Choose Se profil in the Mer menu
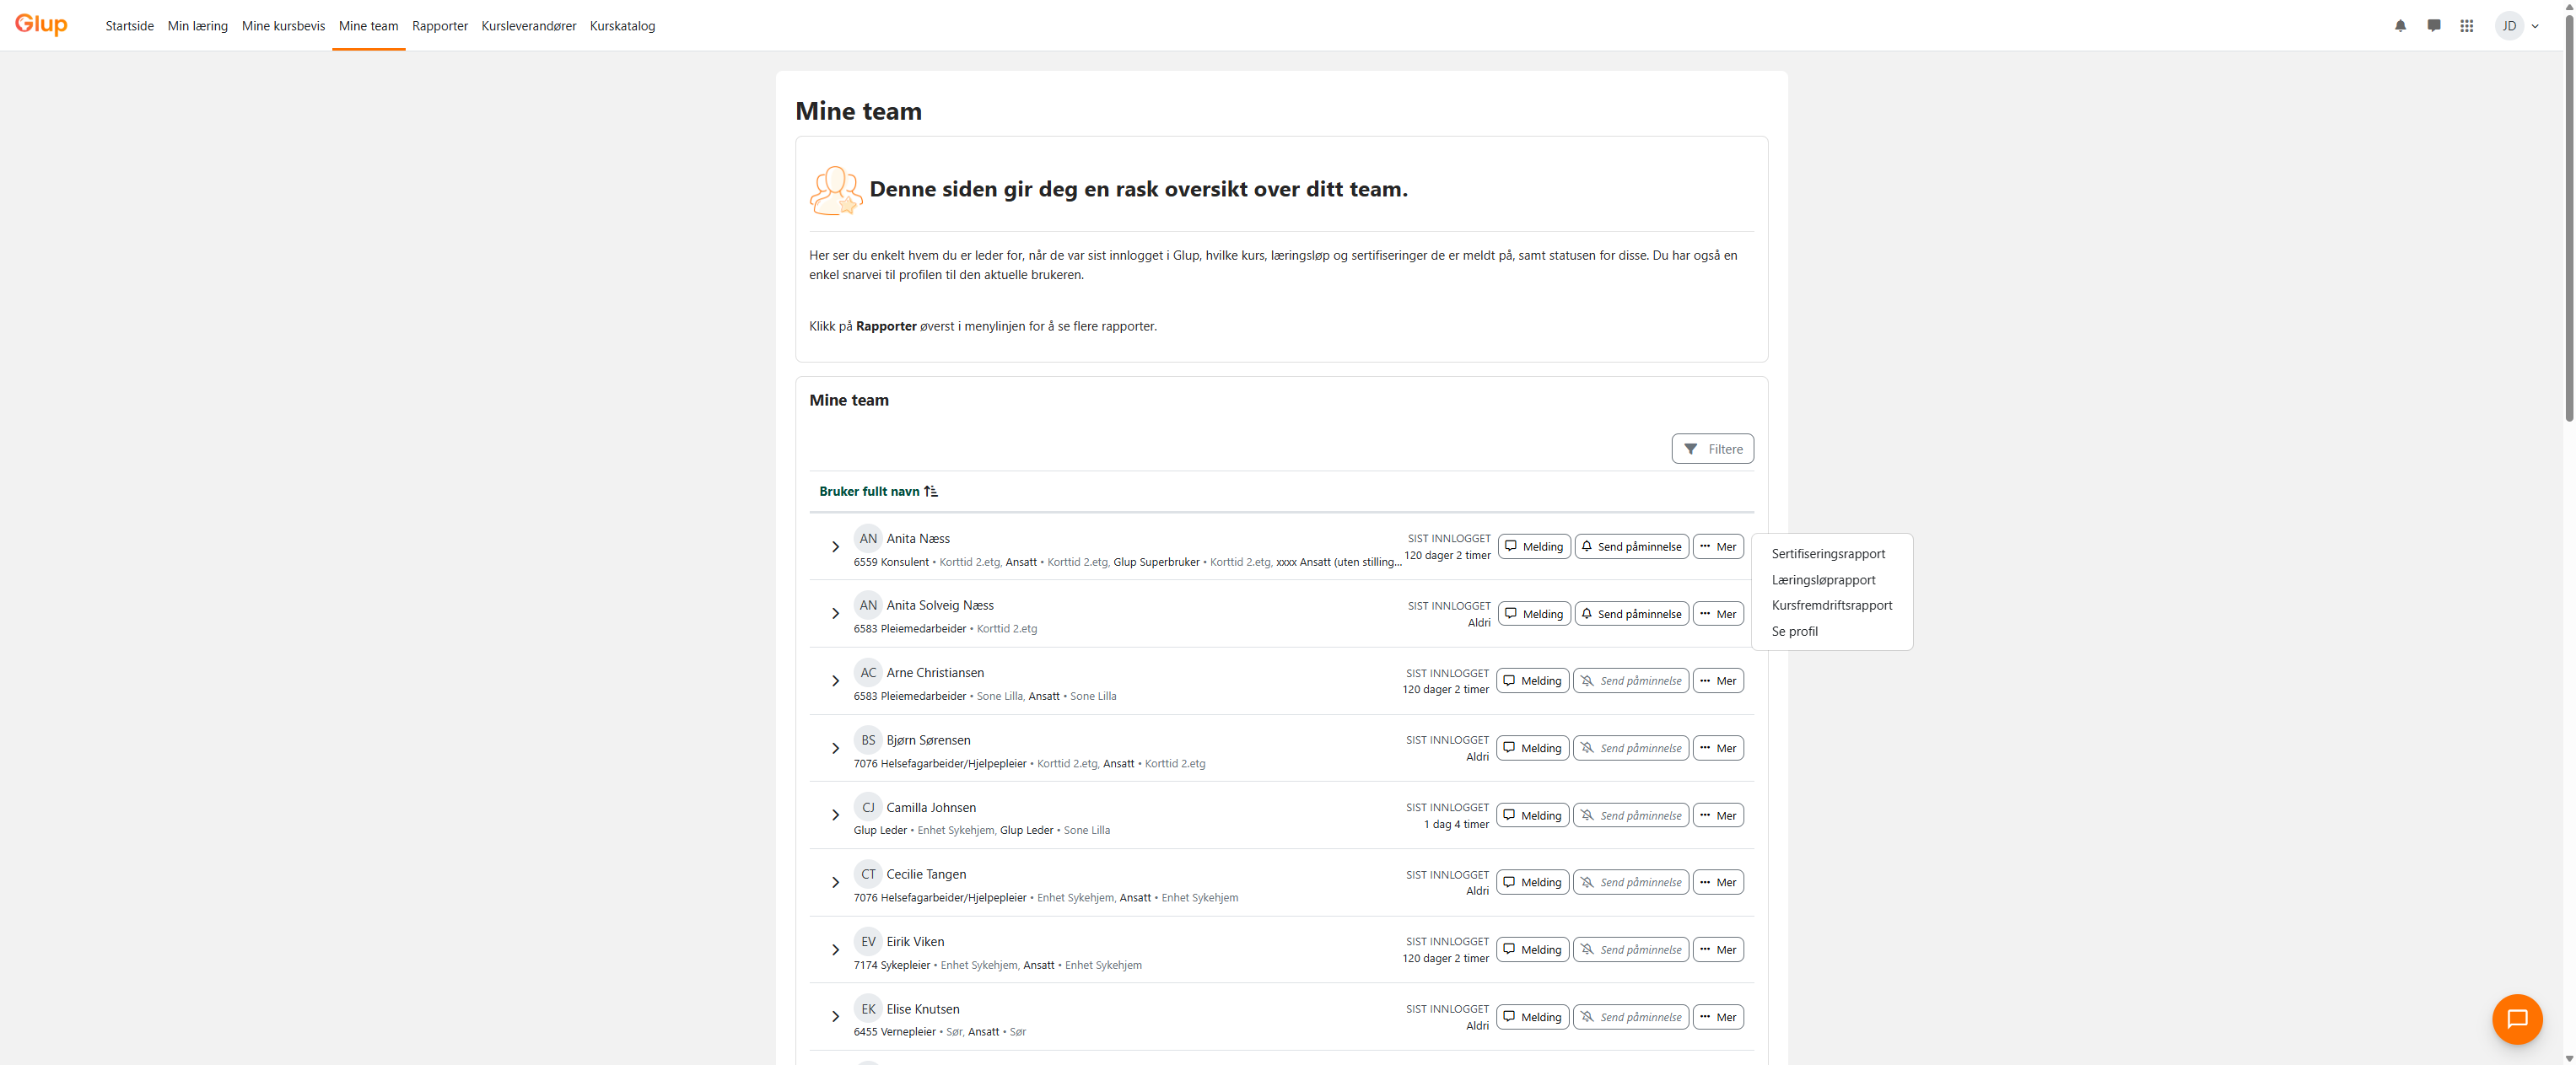This screenshot has width=2576, height=1065. 1794,631
